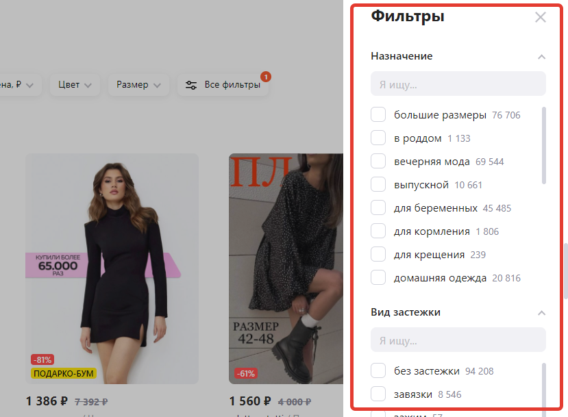568x417 pixels.
Task: Collapse the Вид застежки section
Action: 542,312
